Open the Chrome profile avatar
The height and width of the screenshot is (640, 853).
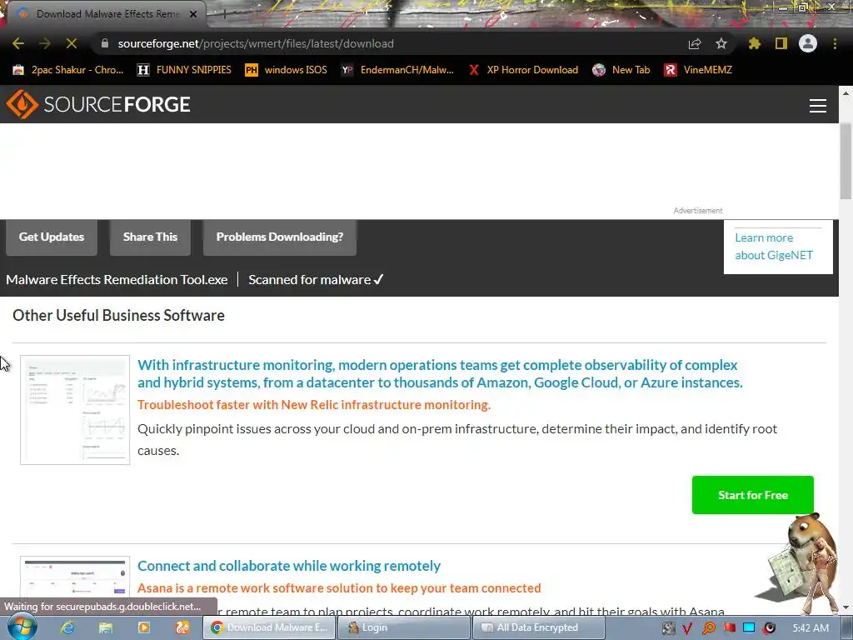[x=808, y=43]
